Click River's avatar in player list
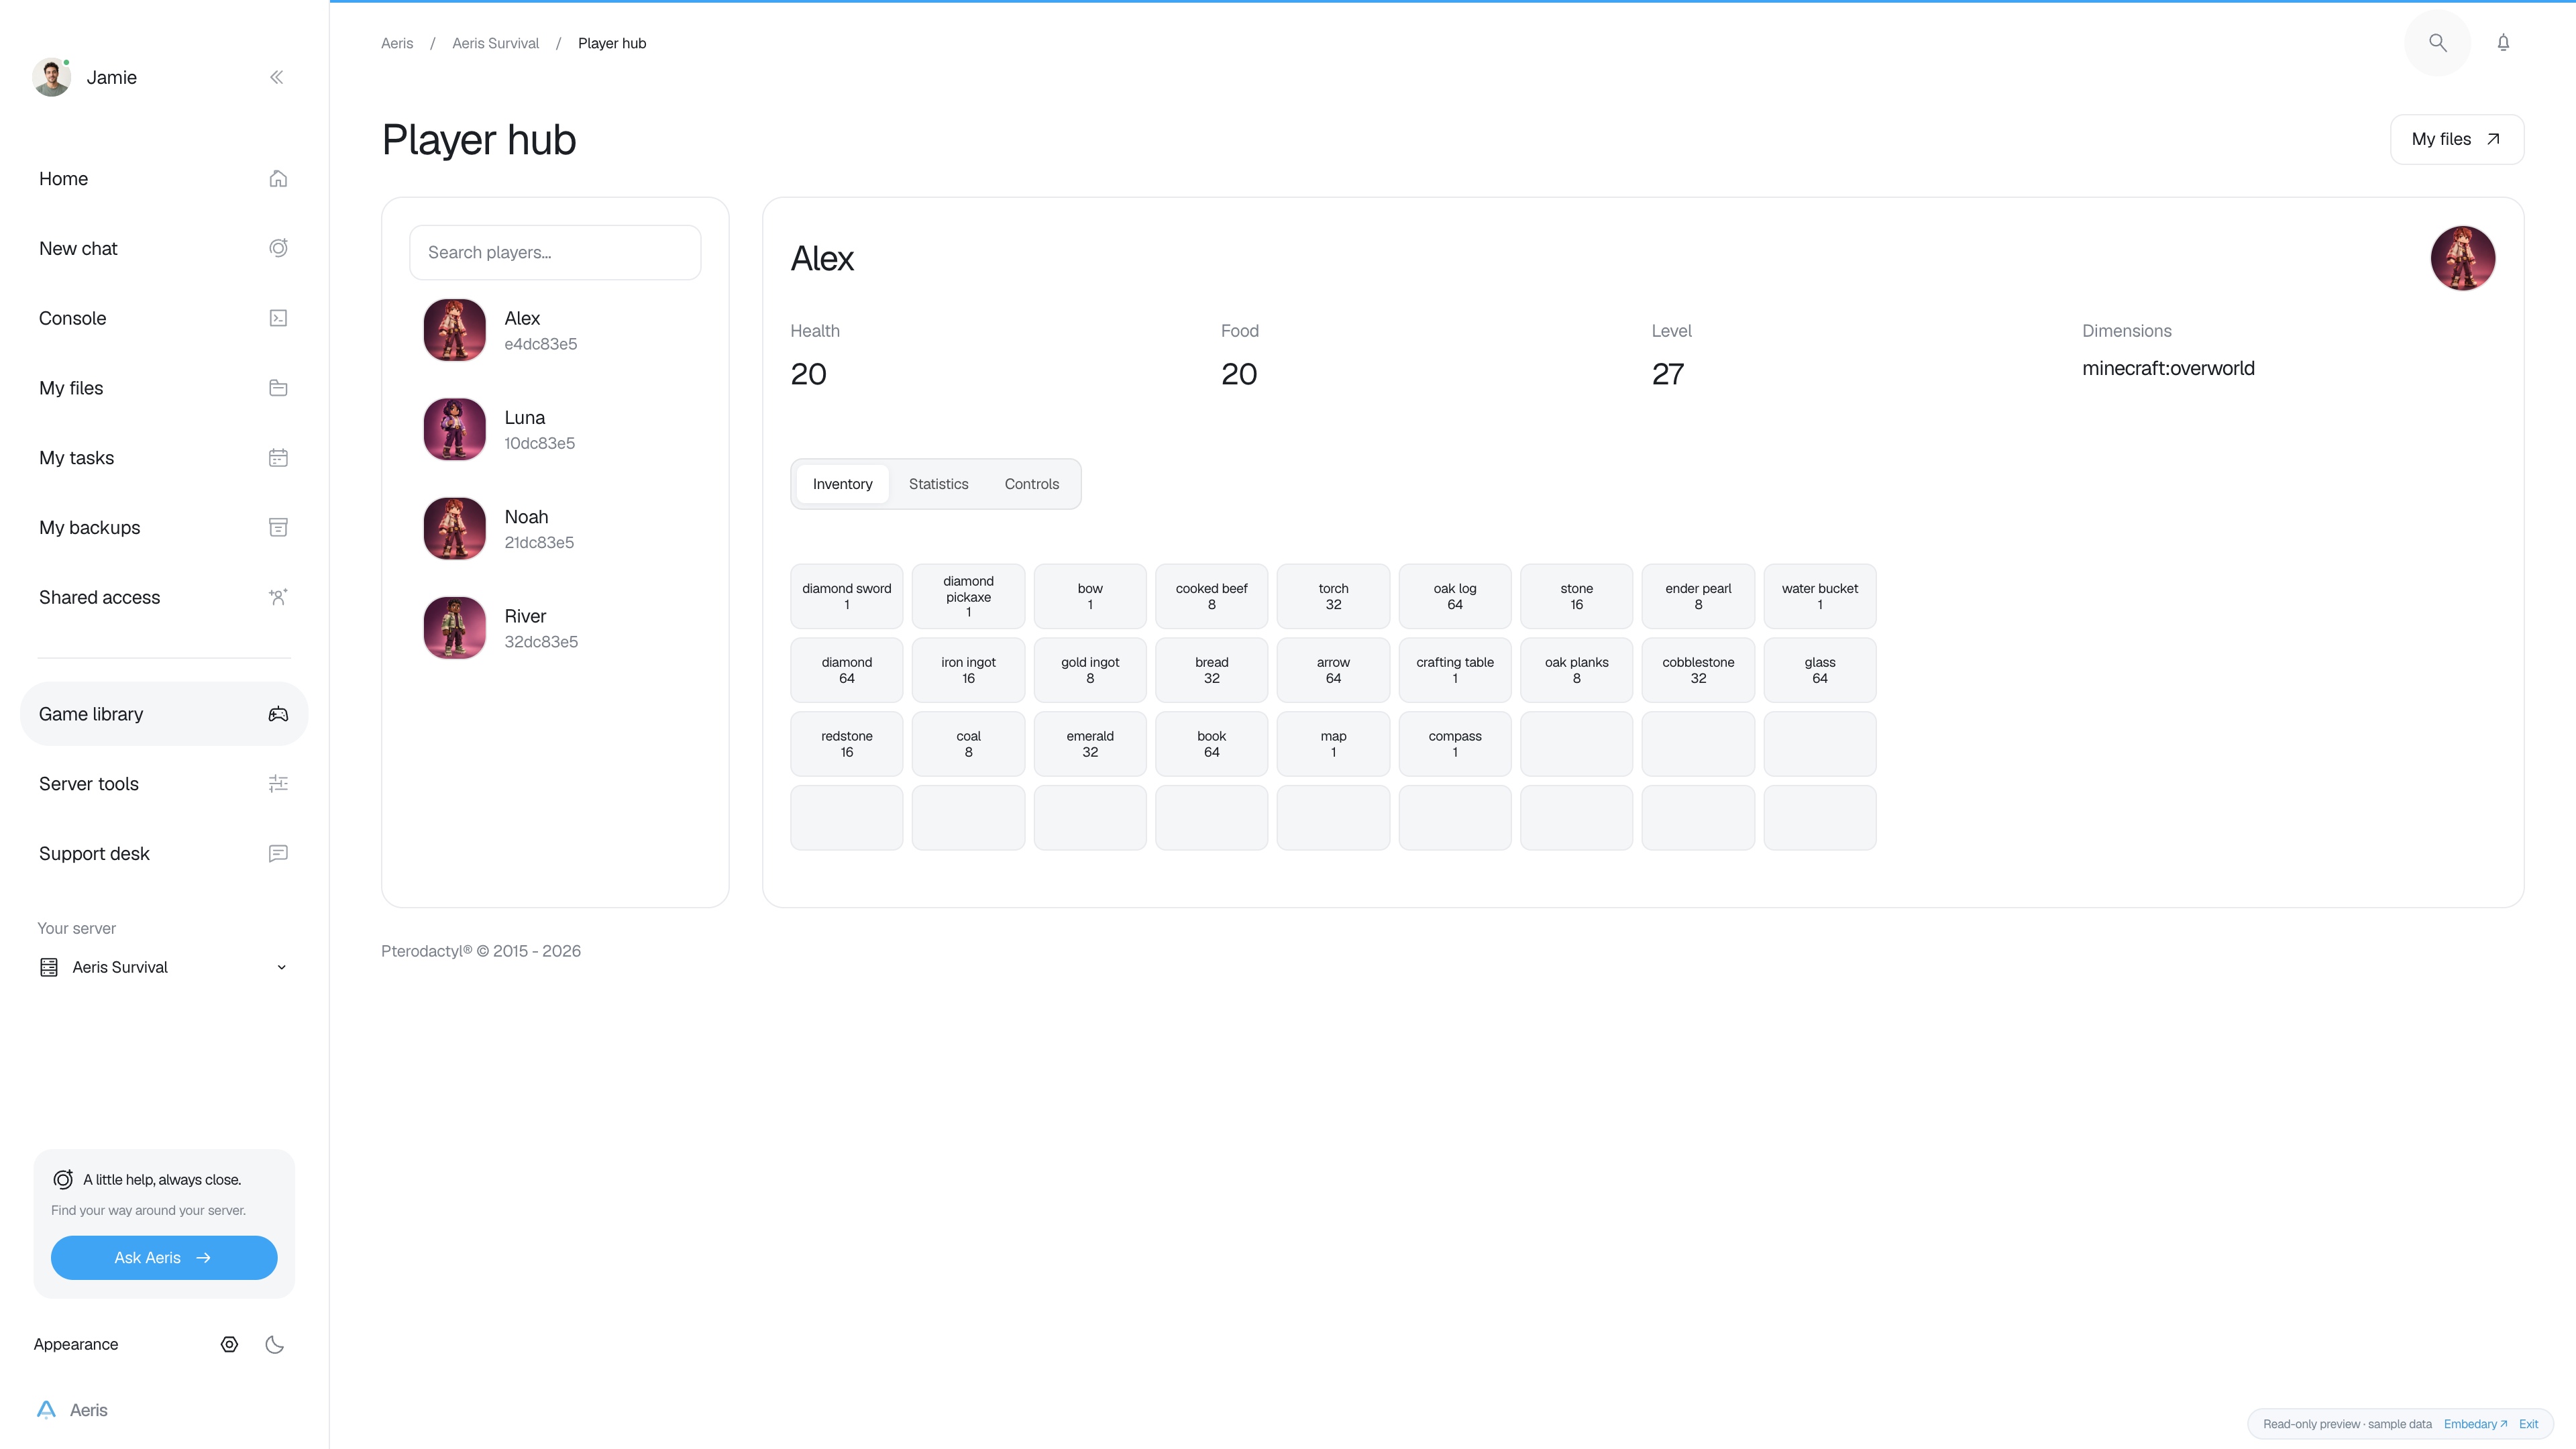This screenshot has height=1449, width=2576. 454,628
